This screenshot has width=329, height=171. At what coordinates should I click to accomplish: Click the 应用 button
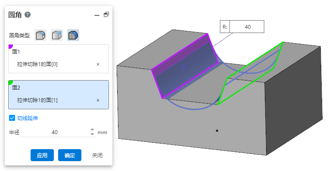click(x=42, y=155)
